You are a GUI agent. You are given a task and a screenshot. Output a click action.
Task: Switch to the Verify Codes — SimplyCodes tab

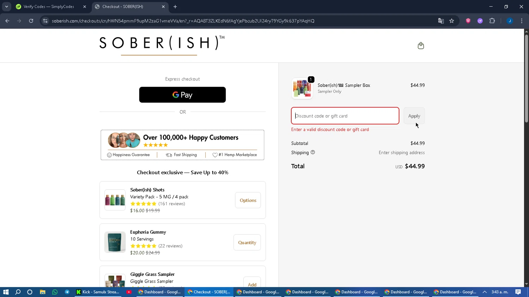pyautogui.click(x=49, y=7)
